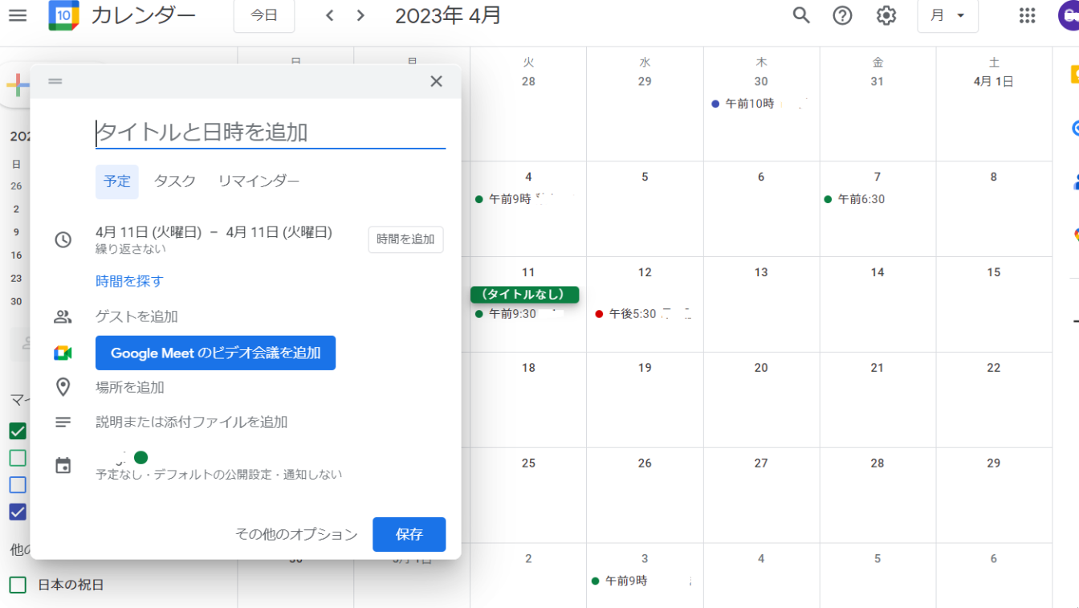Open the main hamburger menu
This screenshot has height=608, width=1079.
point(17,15)
